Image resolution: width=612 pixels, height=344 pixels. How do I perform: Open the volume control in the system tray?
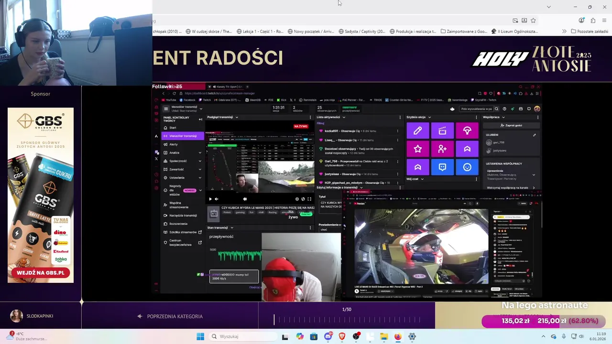582,336
